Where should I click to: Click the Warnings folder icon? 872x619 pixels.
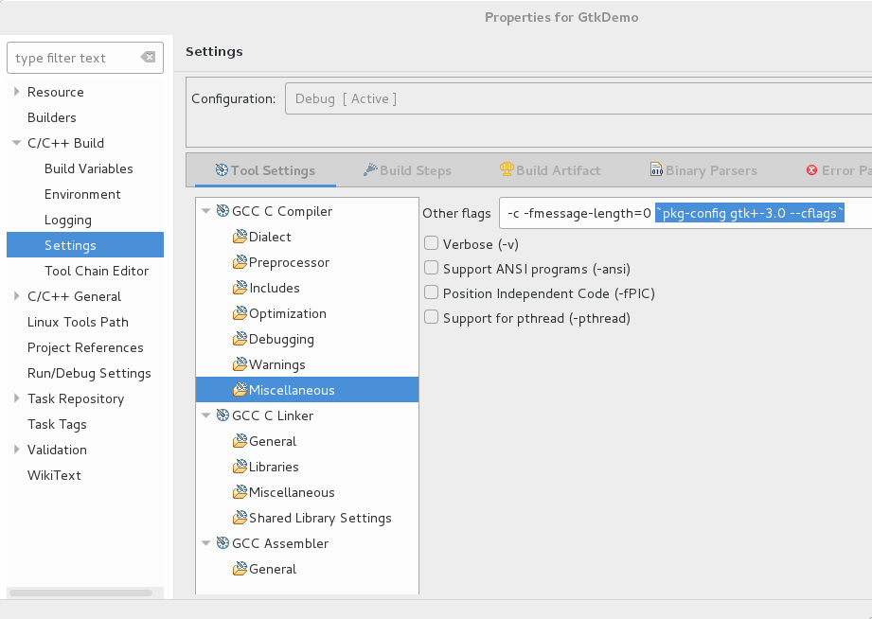(240, 364)
